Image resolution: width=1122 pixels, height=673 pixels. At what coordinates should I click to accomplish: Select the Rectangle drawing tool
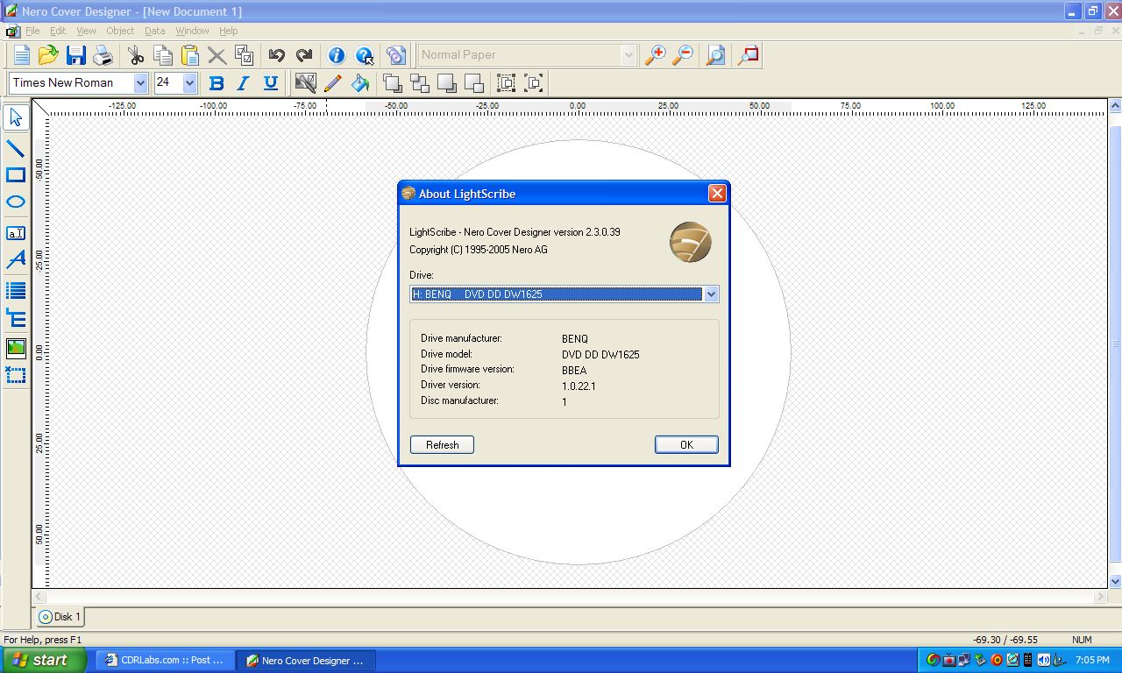(x=16, y=175)
